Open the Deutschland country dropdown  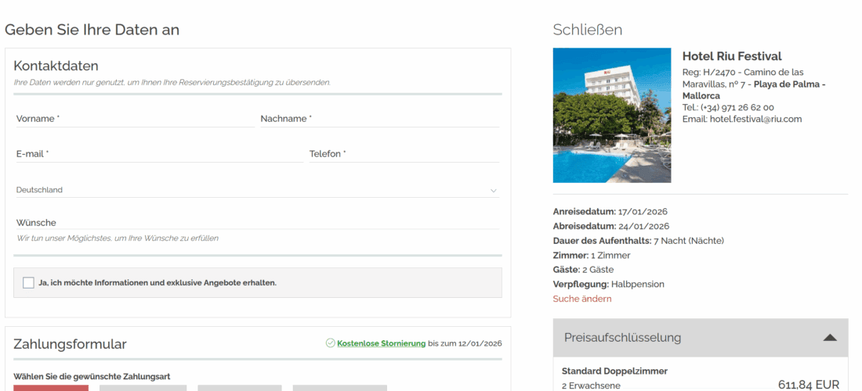(x=251, y=190)
